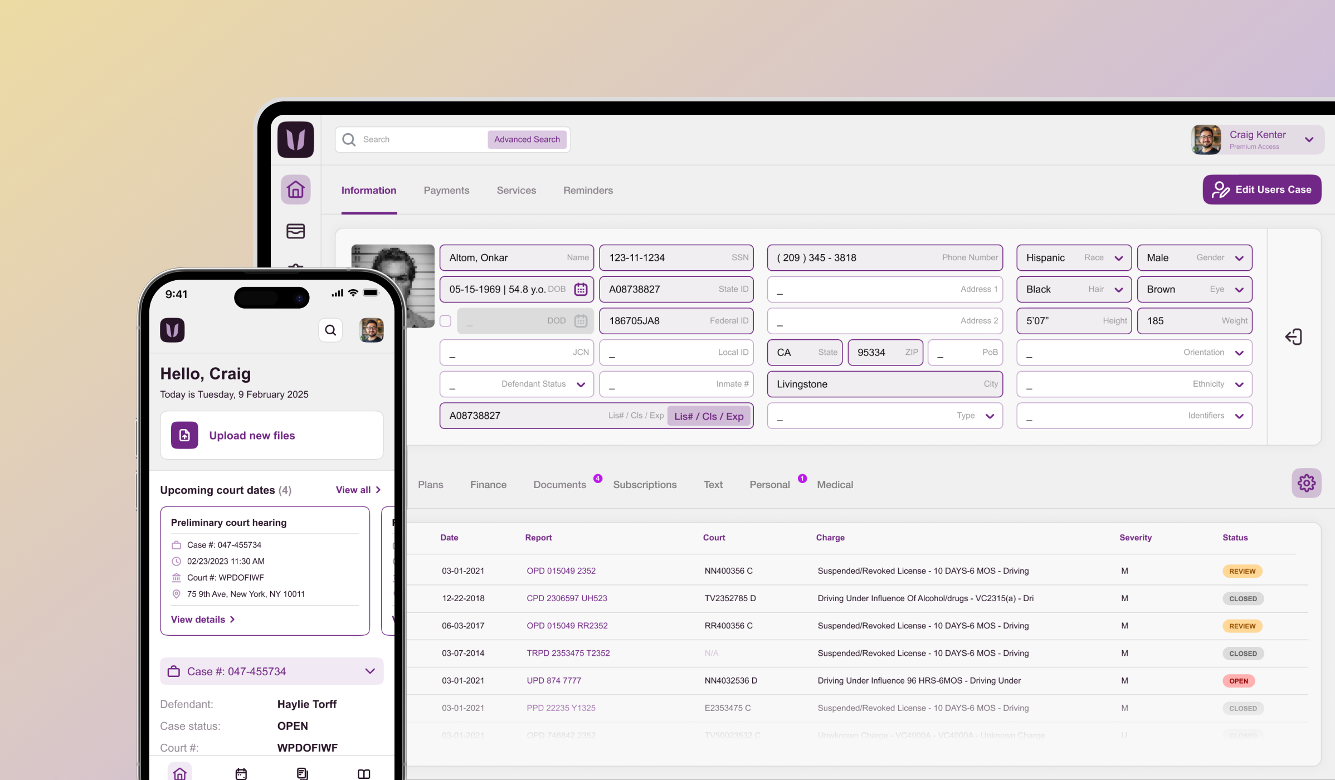
Task: Click the search magnifier in the desktop search bar
Action: coord(349,139)
